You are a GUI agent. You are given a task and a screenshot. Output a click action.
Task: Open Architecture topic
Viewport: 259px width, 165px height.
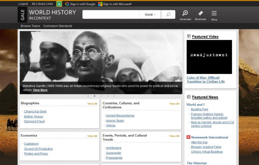click(114, 148)
